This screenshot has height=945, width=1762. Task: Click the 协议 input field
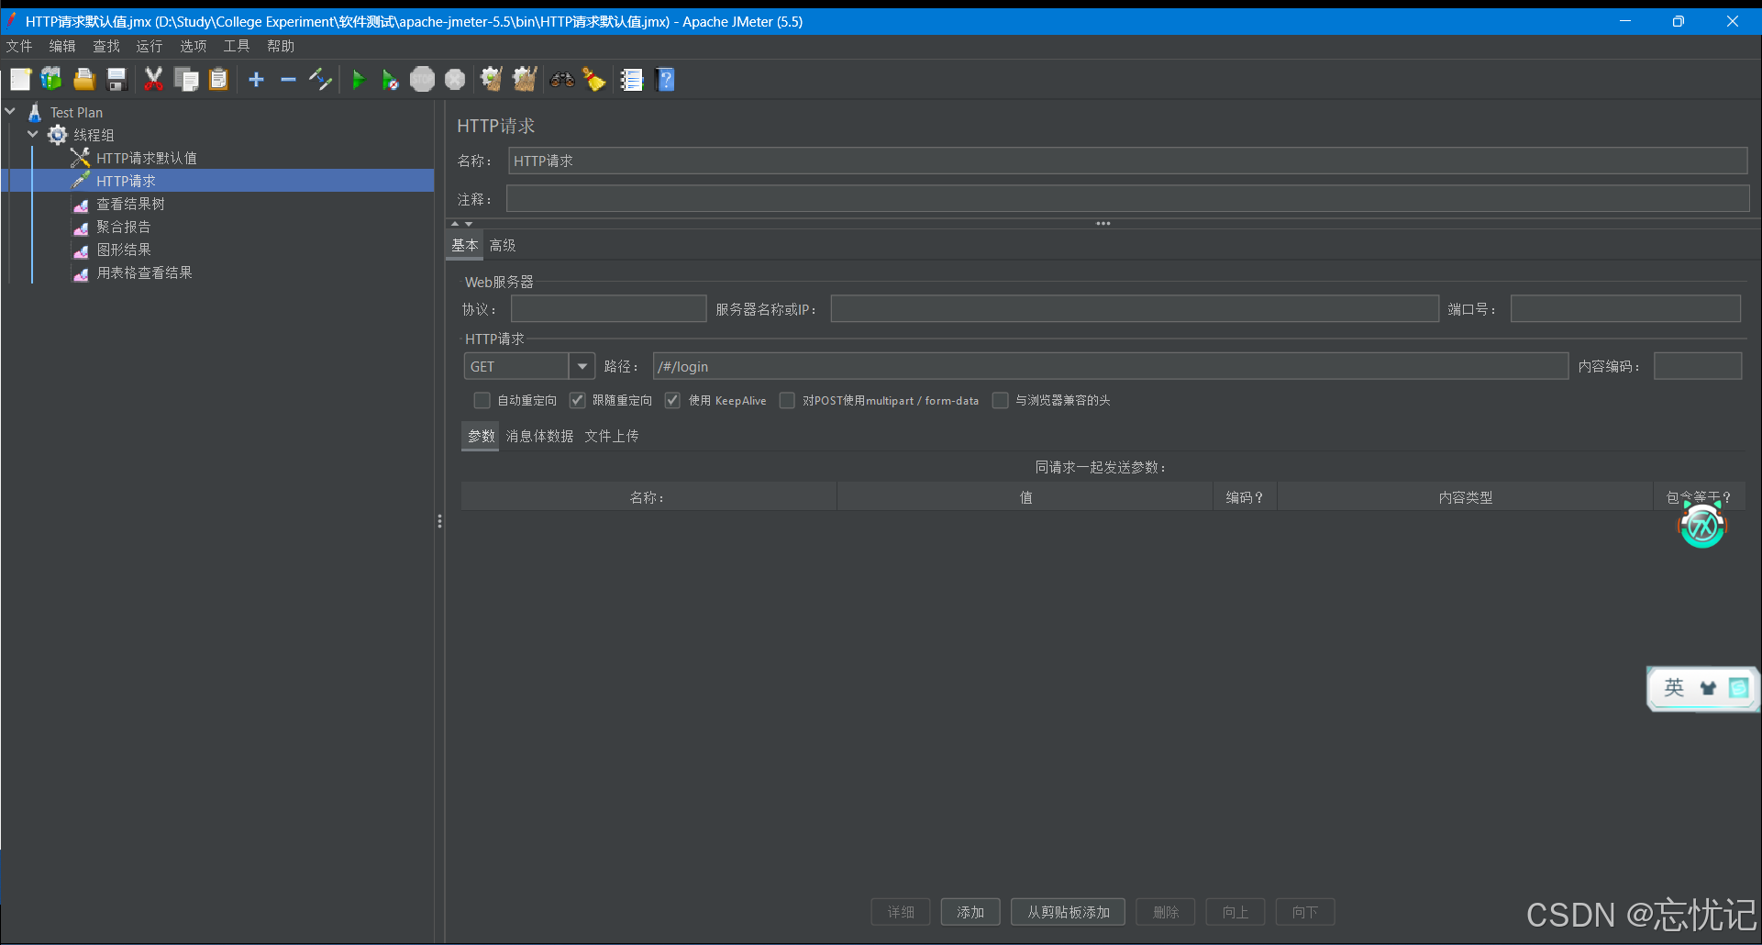pyautogui.click(x=608, y=309)
